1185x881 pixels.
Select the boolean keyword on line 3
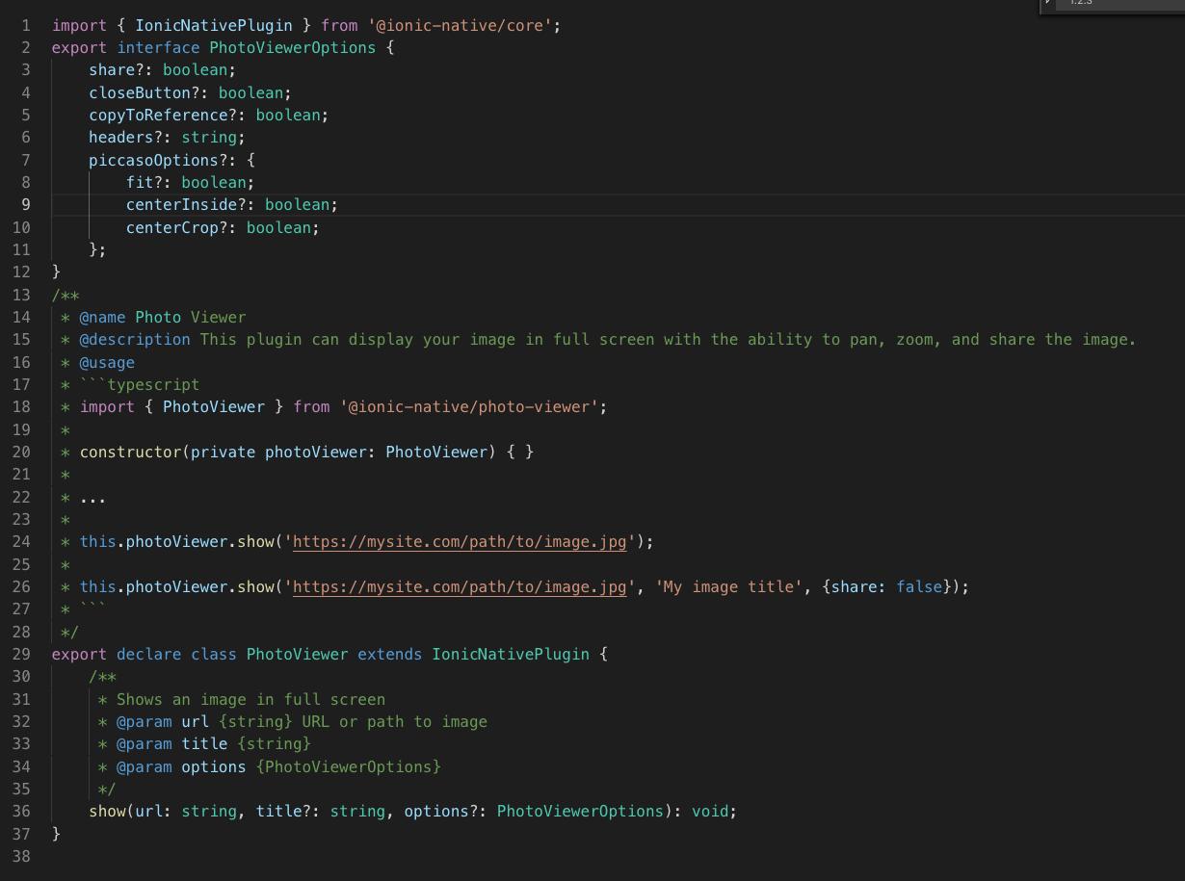tap(196, 69)
